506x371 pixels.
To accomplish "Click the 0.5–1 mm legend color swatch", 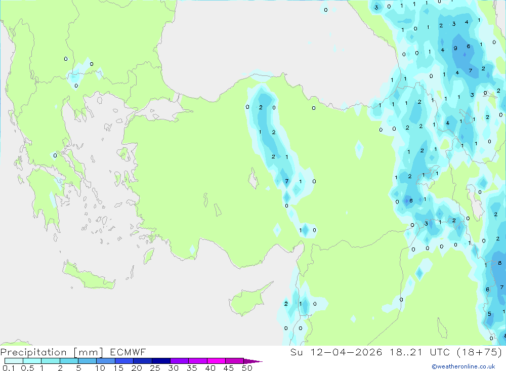I will [32, 361].
